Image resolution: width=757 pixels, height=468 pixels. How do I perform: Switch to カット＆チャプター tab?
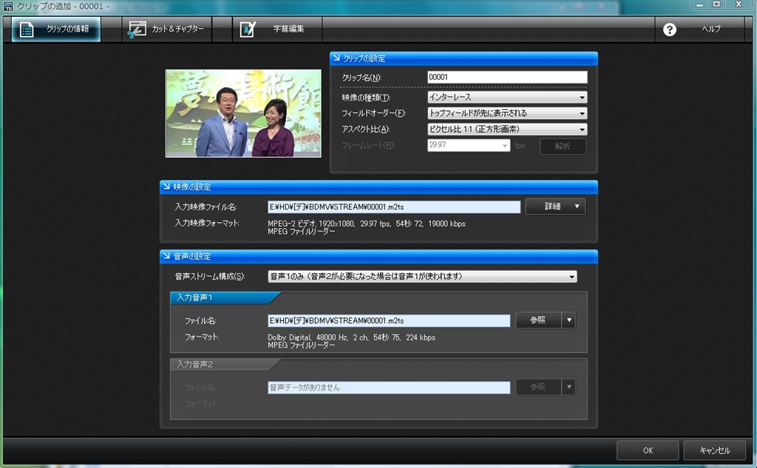click(x=166, y=30)
